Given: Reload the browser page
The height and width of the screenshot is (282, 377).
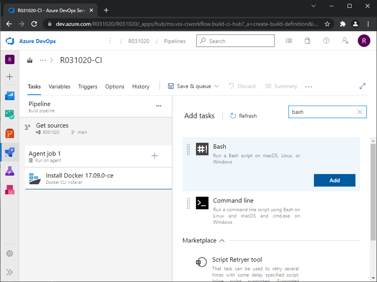Looking at the screenshot, I should (x=34, y=24).
